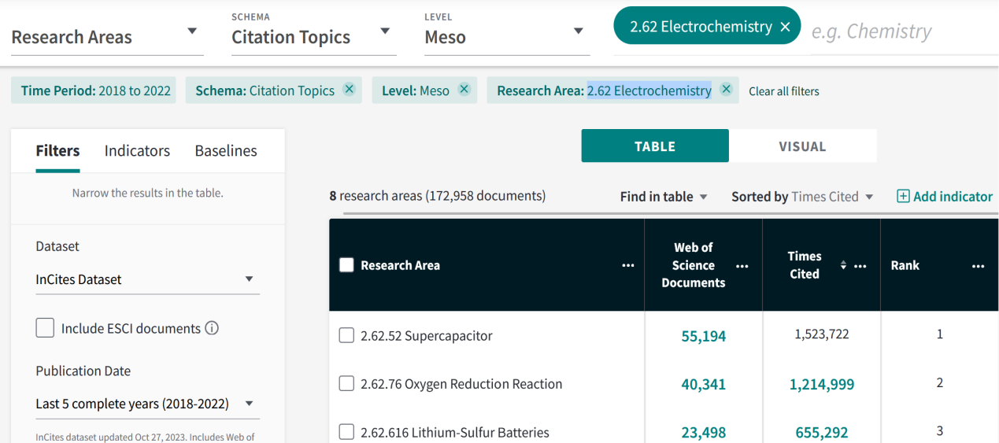Remove the Schema: Citation Topics filter
999x443 pixels.
(349, 90)
